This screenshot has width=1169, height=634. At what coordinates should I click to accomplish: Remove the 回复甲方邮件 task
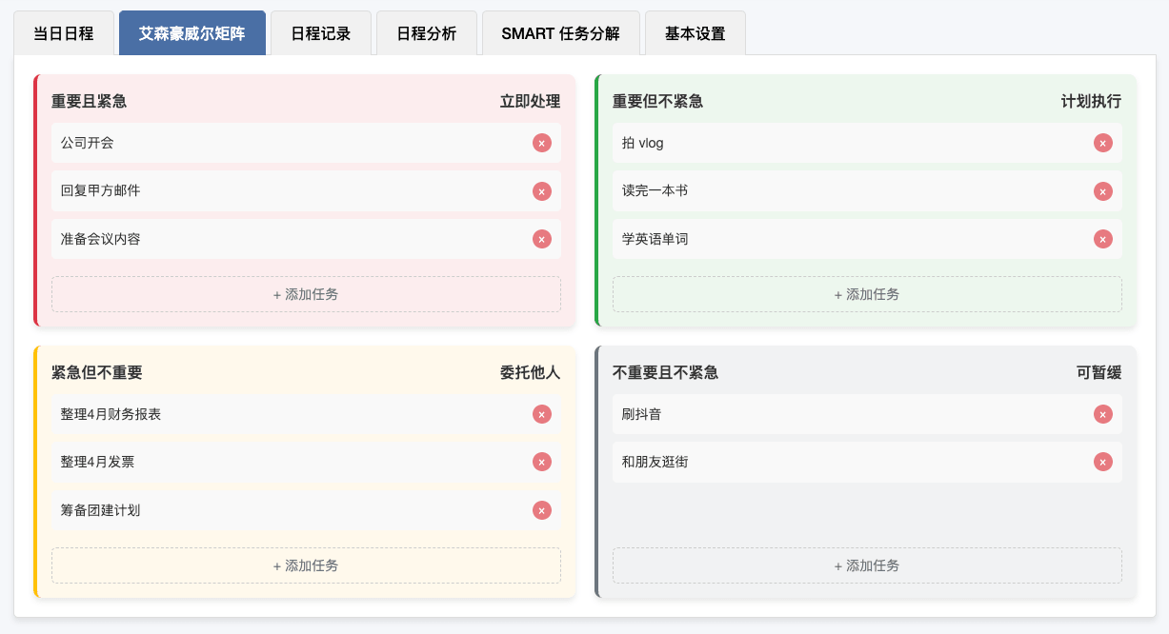click(x=541, y=191)
